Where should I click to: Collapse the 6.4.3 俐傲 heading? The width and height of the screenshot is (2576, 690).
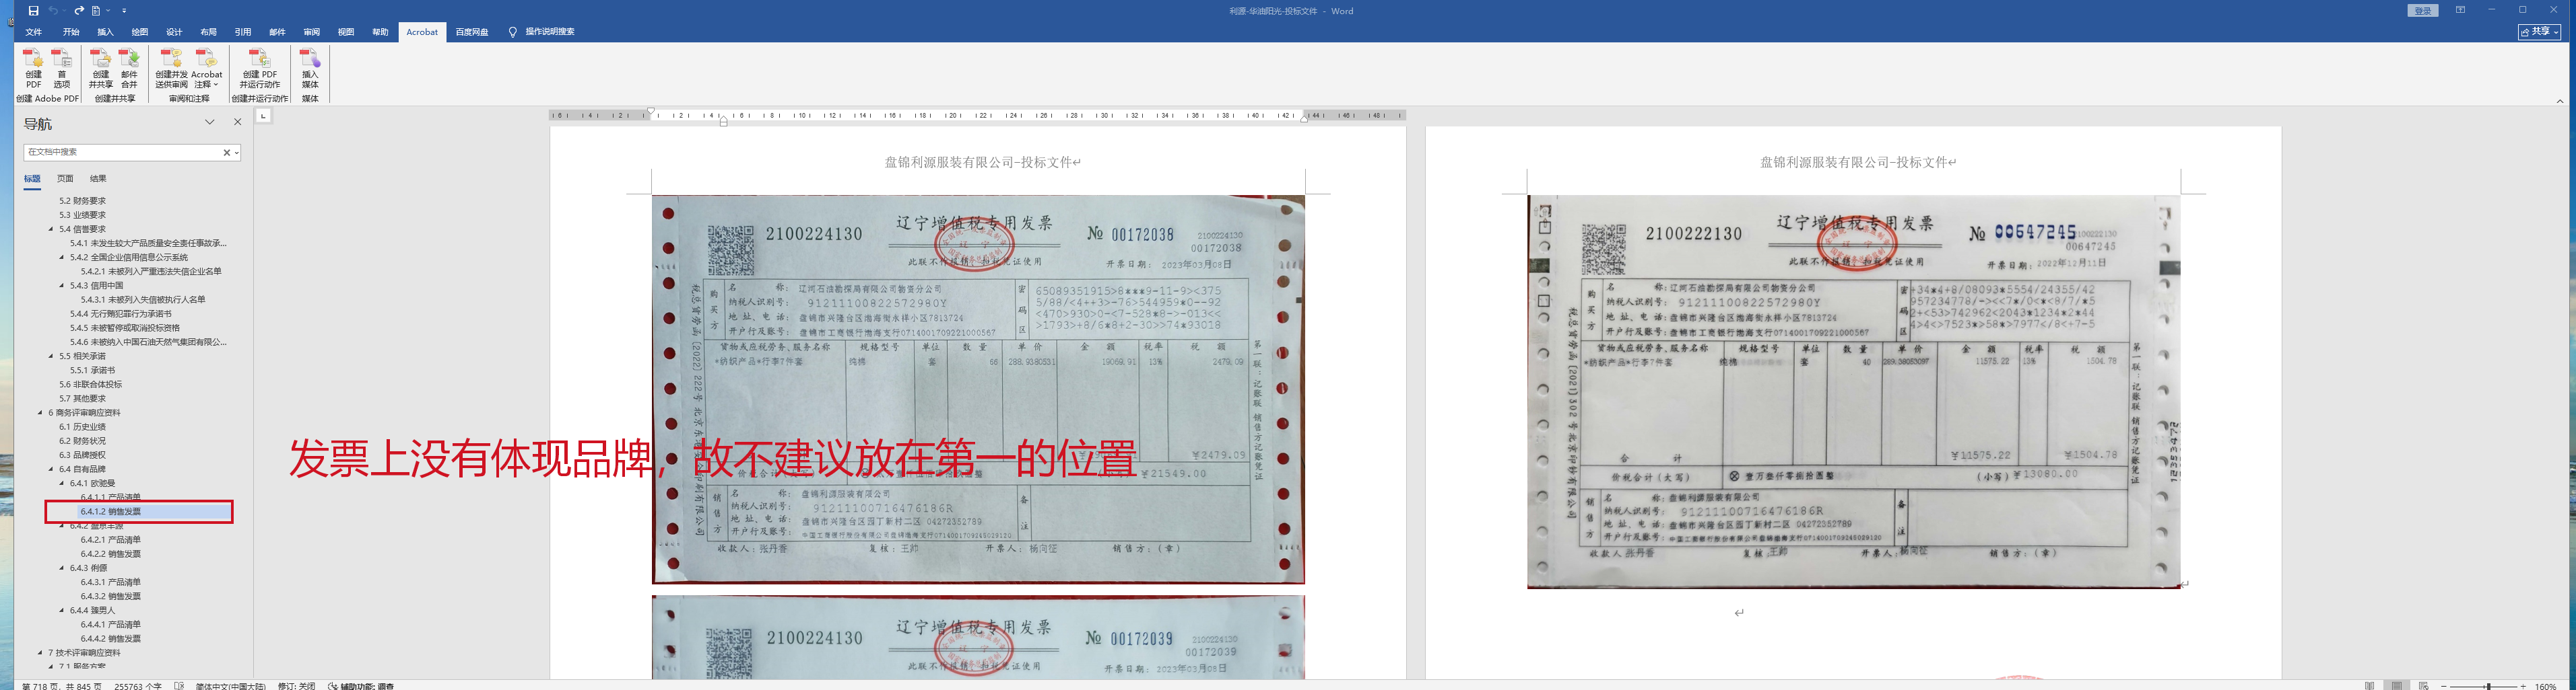(62, 568)
